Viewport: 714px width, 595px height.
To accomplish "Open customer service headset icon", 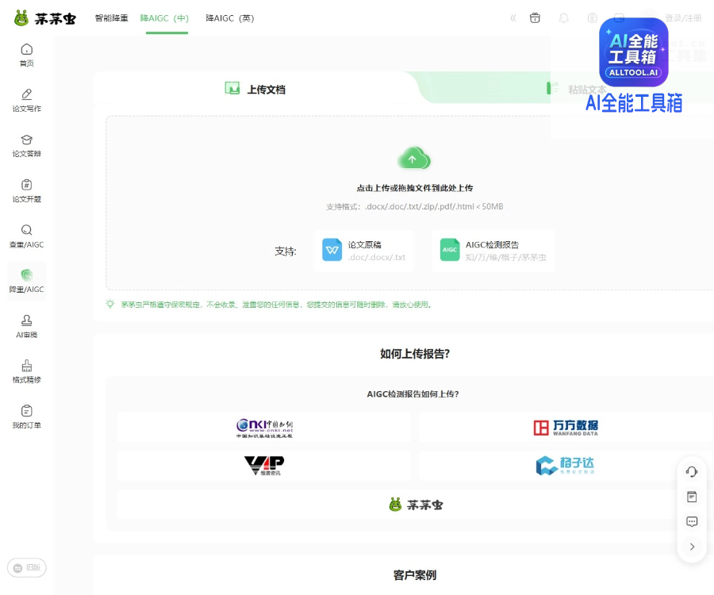I will (692, 471).
